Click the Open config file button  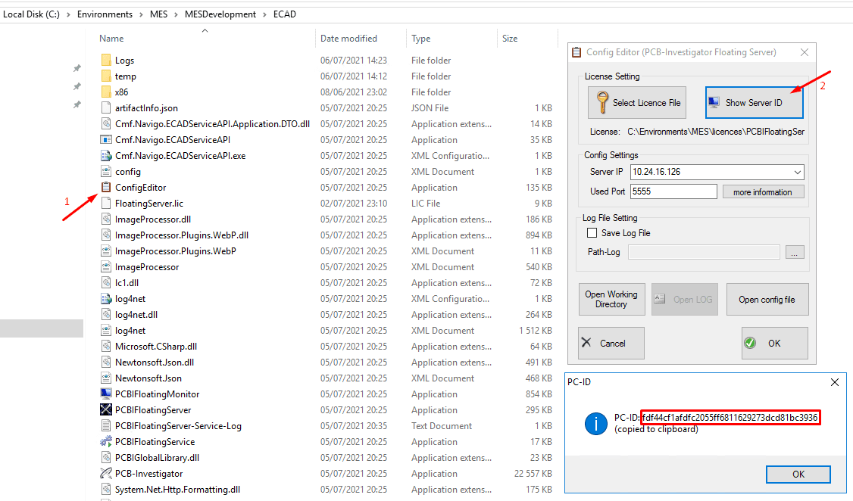pyautogui.click(x=767, y=300)
